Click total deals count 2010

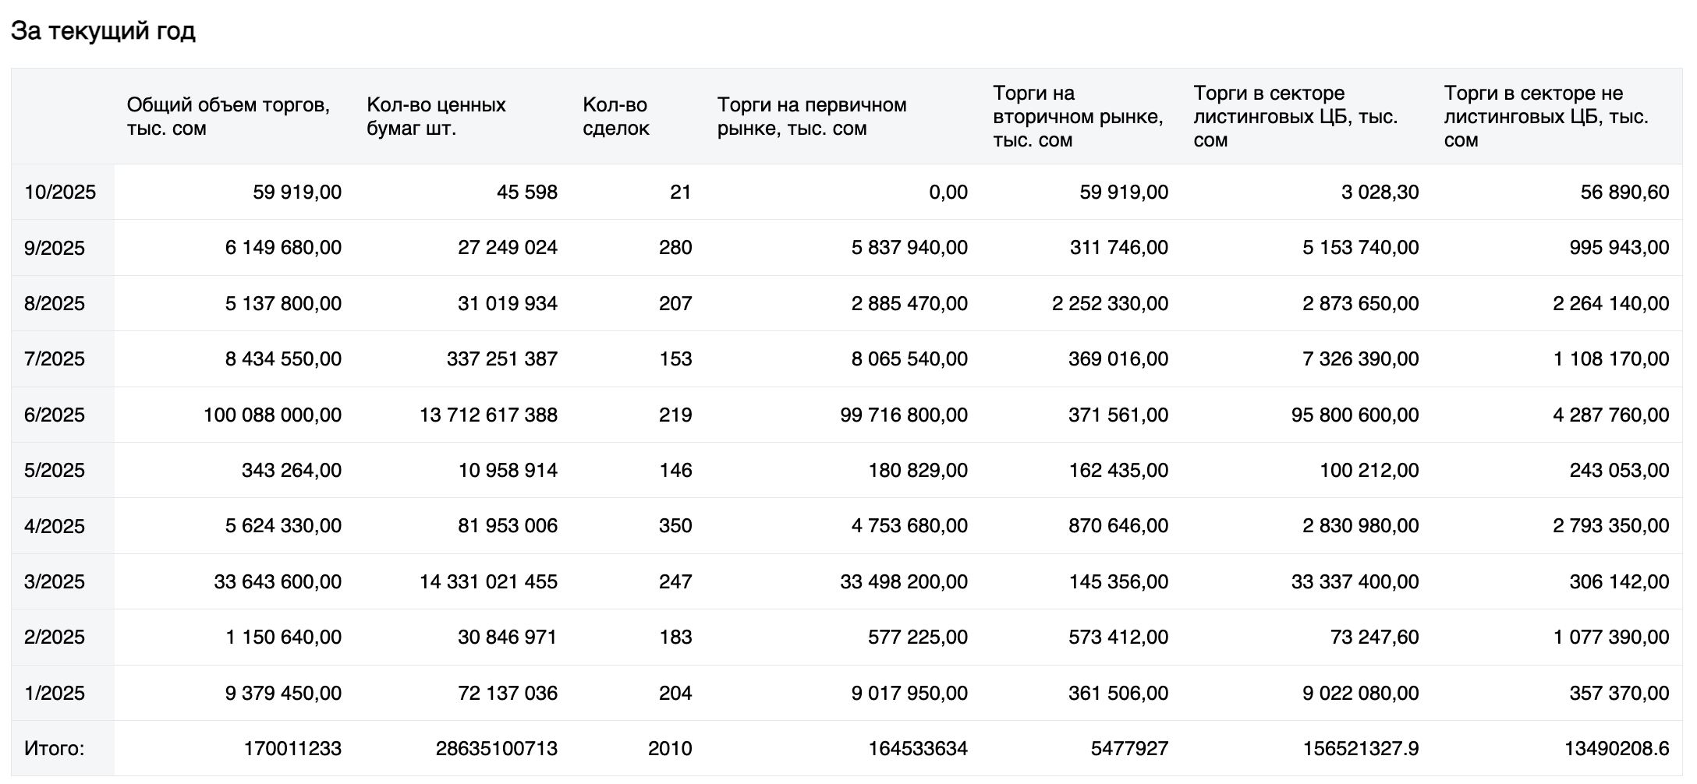coord(669,749)
